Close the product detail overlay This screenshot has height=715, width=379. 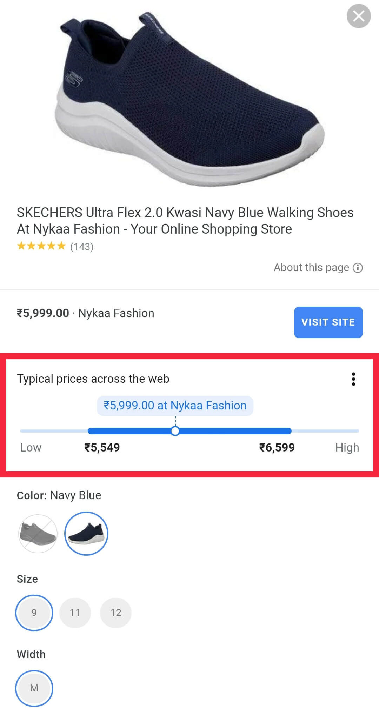click(358, 16)
